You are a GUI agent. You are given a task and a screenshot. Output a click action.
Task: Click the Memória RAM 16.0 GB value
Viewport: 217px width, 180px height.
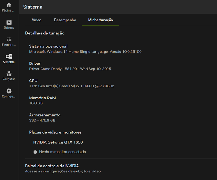[x=36, y=103]
